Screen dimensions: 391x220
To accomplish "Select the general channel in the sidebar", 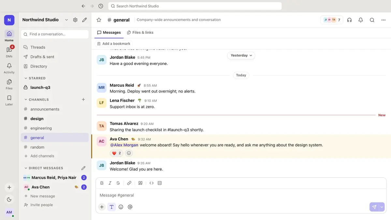I will click(55, 138).
